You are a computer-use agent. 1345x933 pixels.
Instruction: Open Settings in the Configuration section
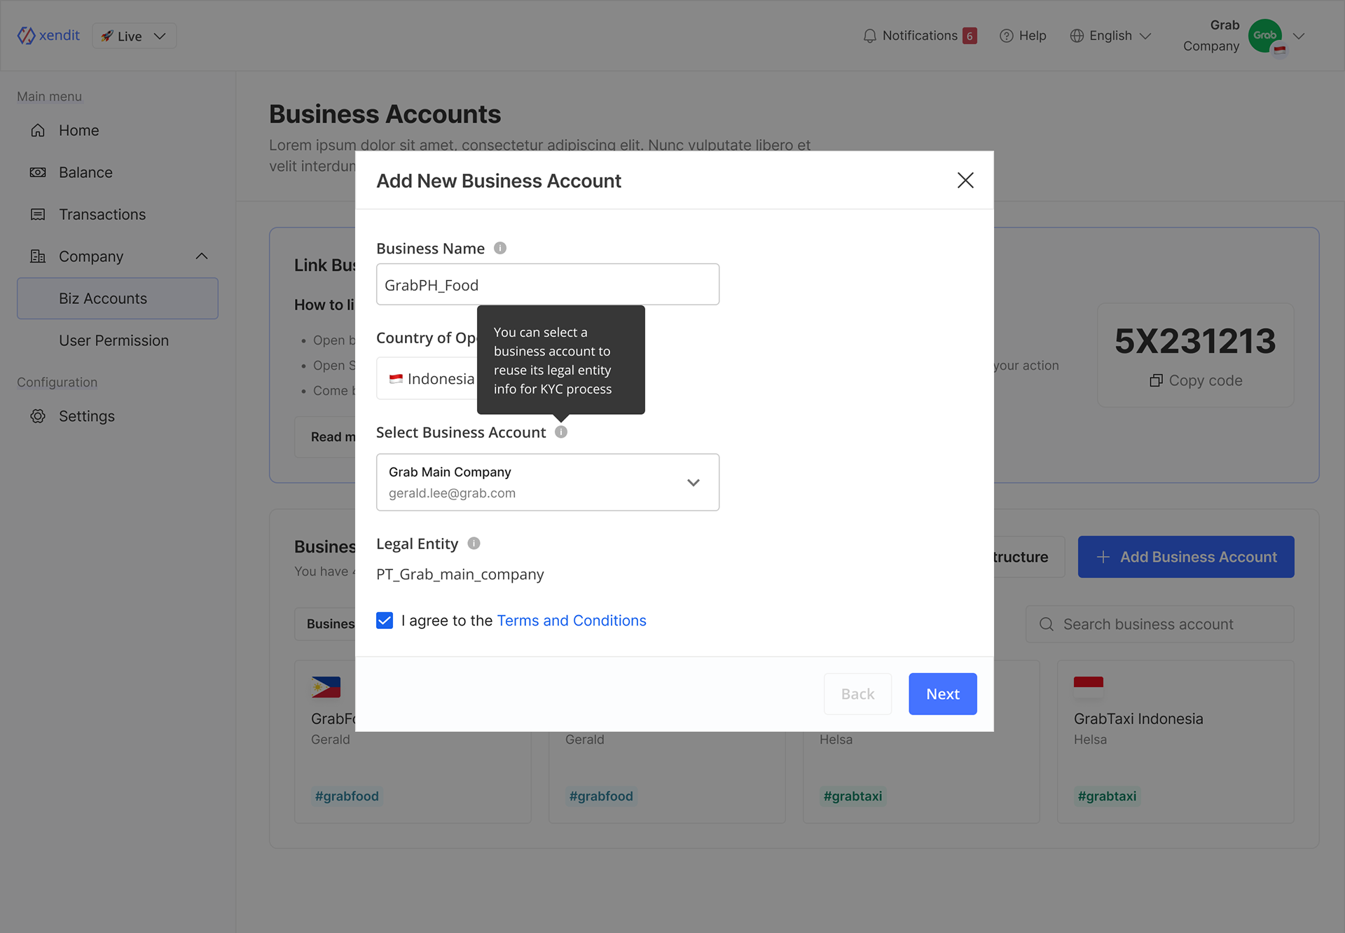click(x=86, y=416)
